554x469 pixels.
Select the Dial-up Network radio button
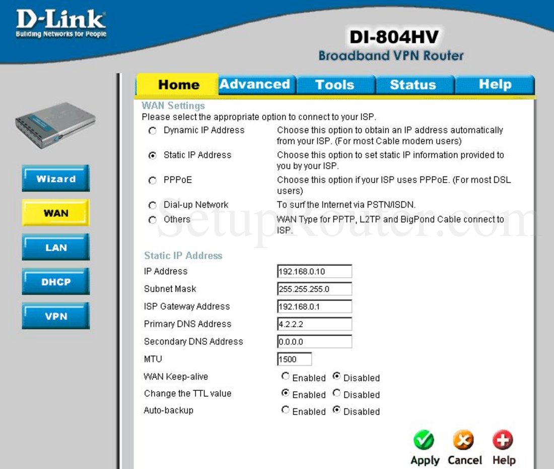(152, 205)
